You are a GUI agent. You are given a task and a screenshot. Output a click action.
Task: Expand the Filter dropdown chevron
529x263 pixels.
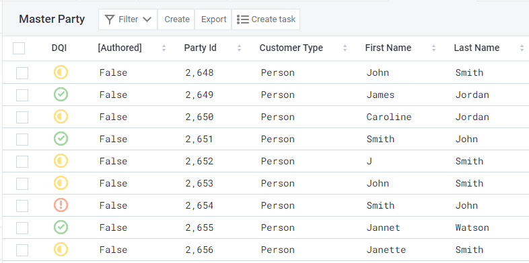147,19
